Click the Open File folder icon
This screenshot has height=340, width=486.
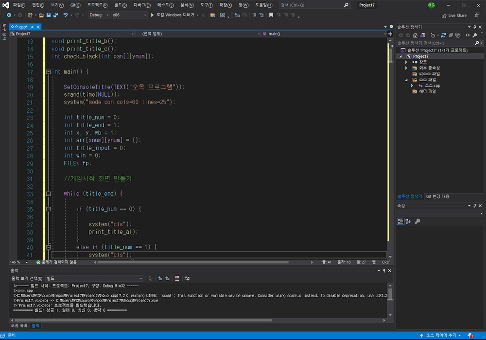point(41,15)
